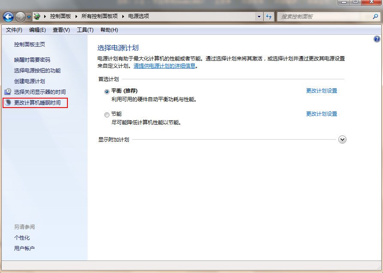The image size is (383, 273).
Task: Click 选择关闭显示器的时间 link
Action: pos(40,92)
